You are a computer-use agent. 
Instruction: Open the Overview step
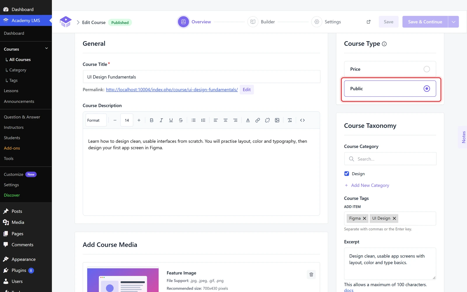(x=194, y=22)
